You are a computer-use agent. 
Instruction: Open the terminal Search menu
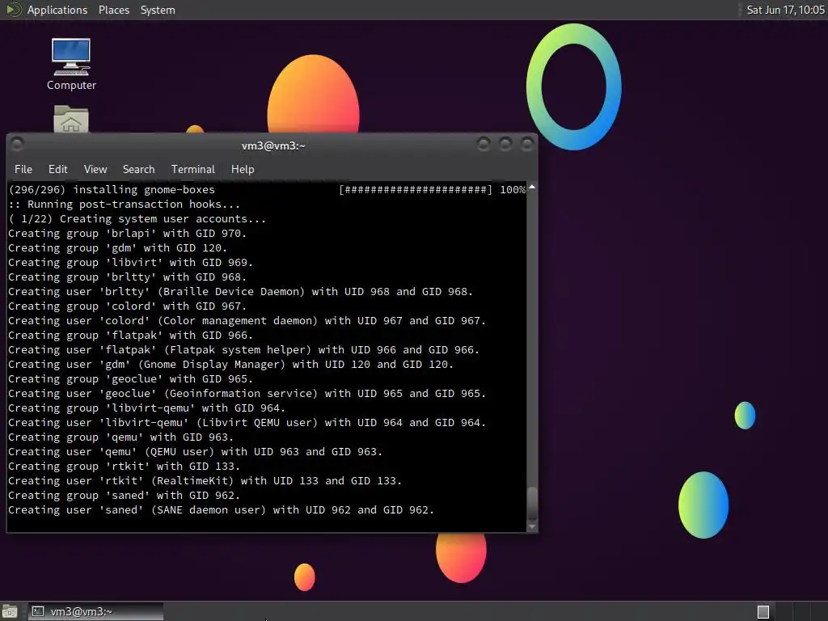coord(138,169)
